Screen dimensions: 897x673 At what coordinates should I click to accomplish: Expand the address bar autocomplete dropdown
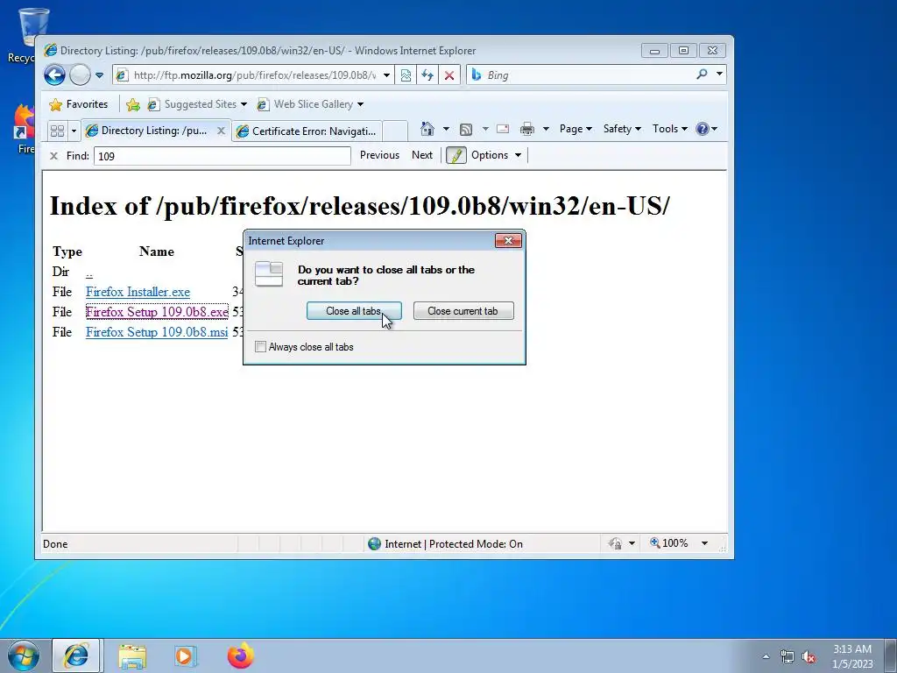pos(386,75)
